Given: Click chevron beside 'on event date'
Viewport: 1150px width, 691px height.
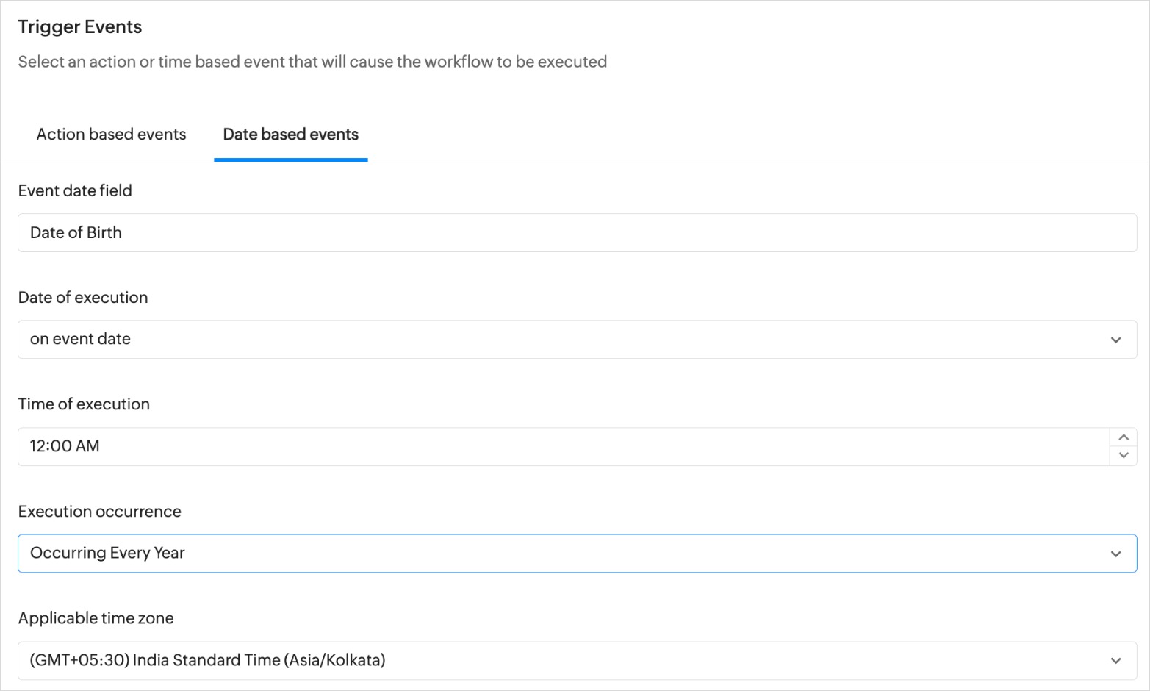Looking at the screenshot, I should (x=1115, y=340).
